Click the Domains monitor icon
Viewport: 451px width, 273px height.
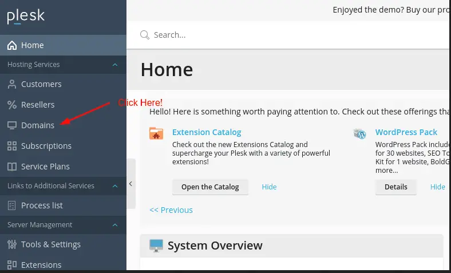[12, 125]
